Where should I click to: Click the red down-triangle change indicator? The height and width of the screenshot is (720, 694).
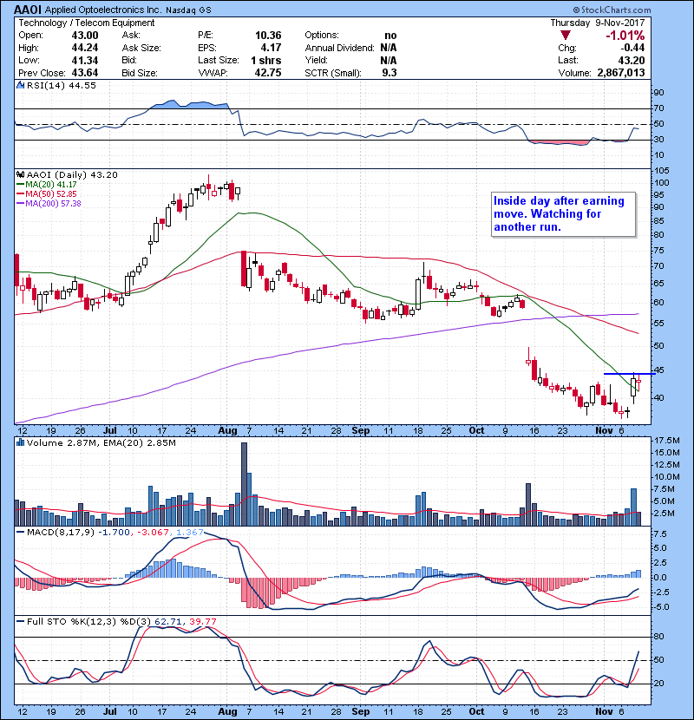pos(566,36)
